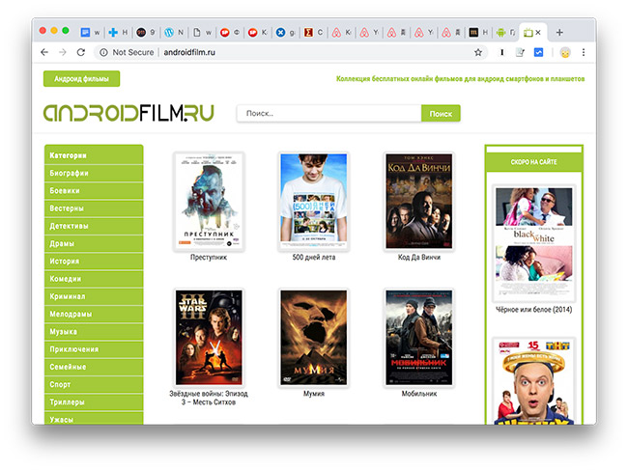Click the profile avatar in the toolbar
Image resolution: width=628 pixels, height=470 pixels.
(564, 52)
